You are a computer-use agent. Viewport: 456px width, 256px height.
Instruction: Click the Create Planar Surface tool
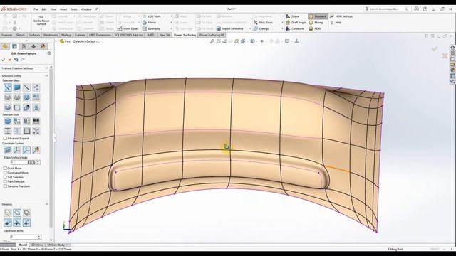coord(41,20)
